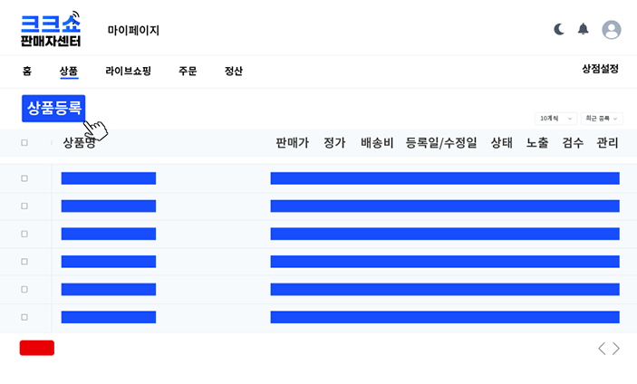Expand the 10개씩 page size dropdown

tap(555, 118)
